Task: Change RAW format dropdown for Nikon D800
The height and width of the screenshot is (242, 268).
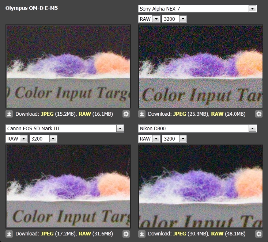Action: pos(149,139)
